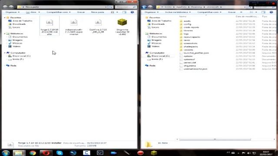Click the back arrow in the right window
The height and width of the screenshot is (156, 278).
[144, 7]
